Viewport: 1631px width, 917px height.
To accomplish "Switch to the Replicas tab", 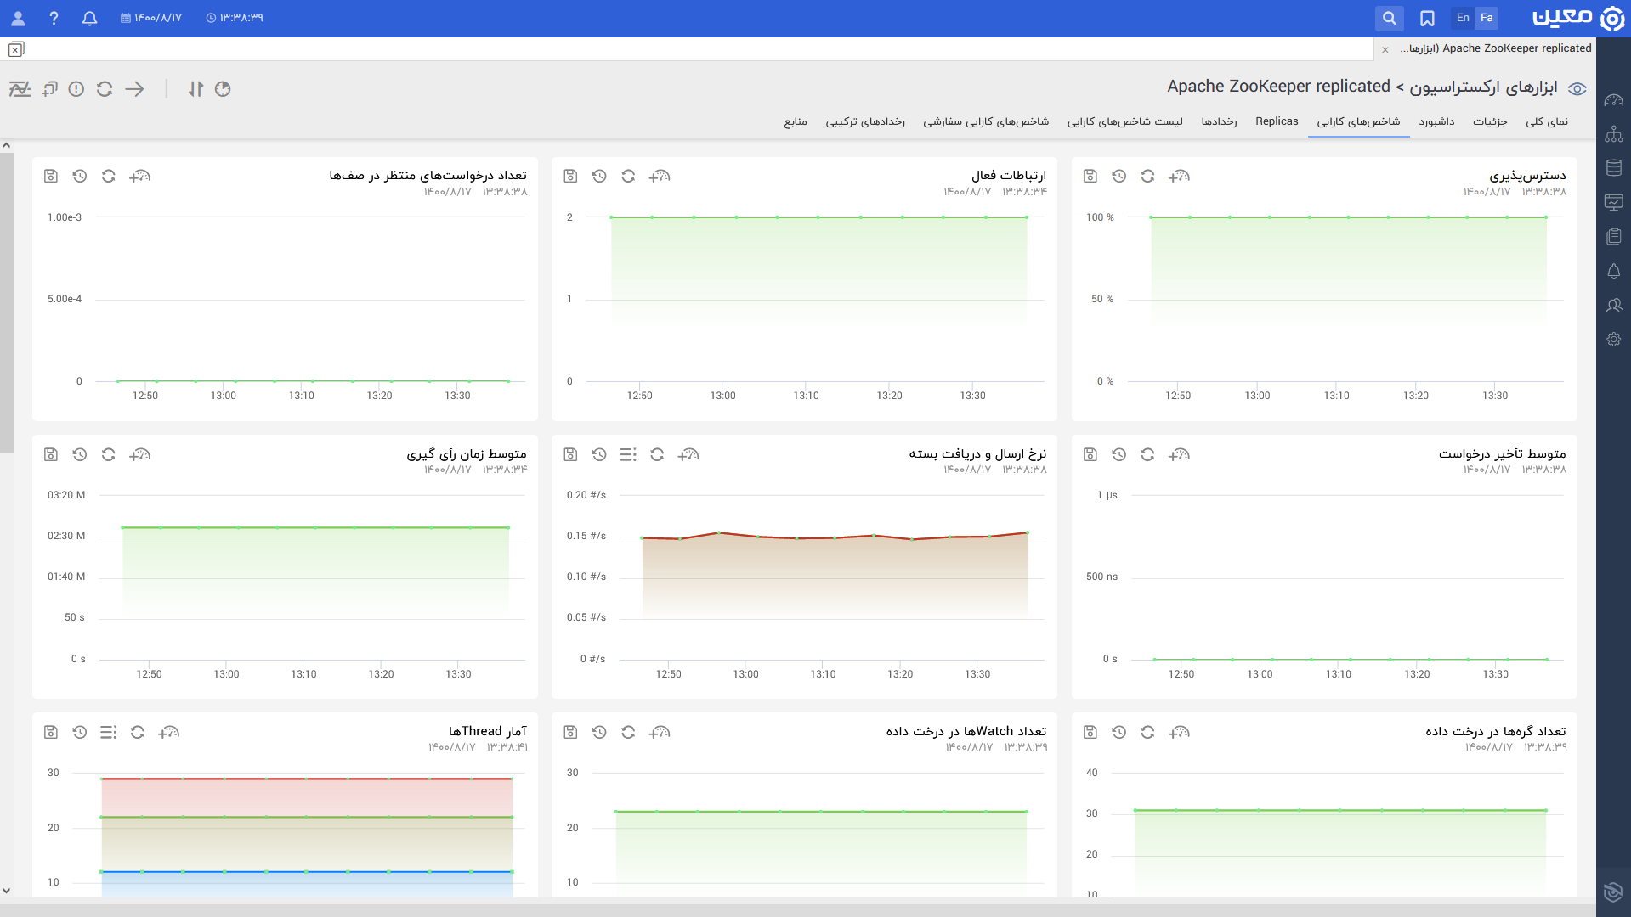I will coord(1277,121).
